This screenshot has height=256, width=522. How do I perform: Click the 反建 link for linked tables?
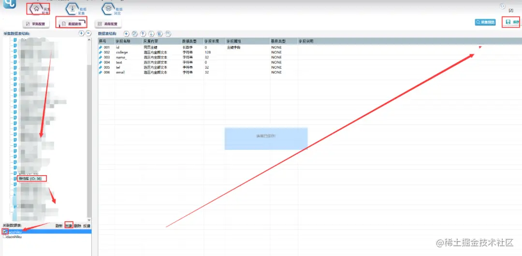pos(87,226)
